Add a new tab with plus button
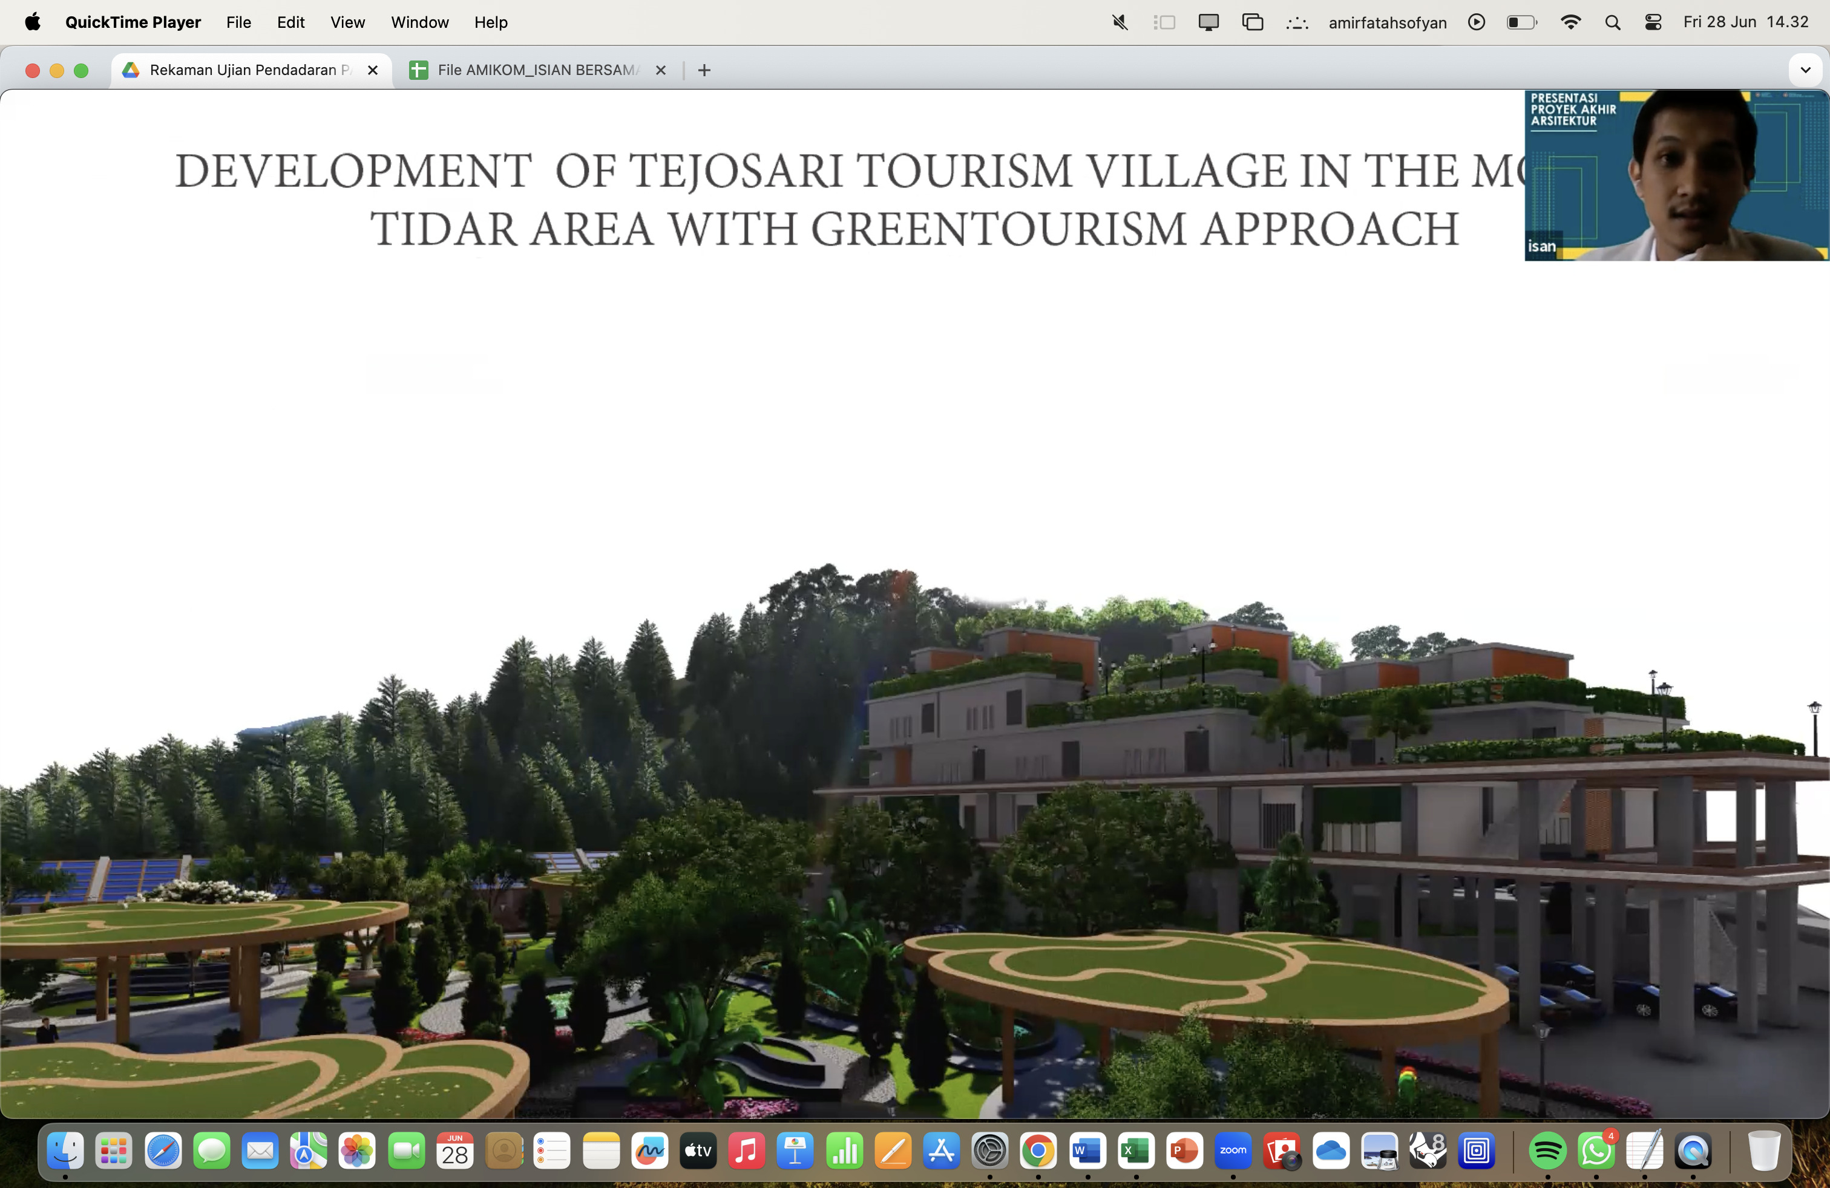 tap(704, 70)
